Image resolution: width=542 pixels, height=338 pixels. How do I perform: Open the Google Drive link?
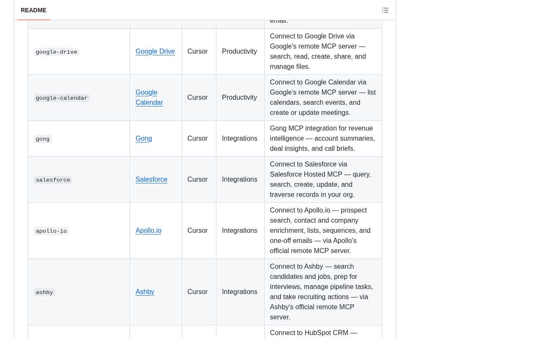click(155, 52)
